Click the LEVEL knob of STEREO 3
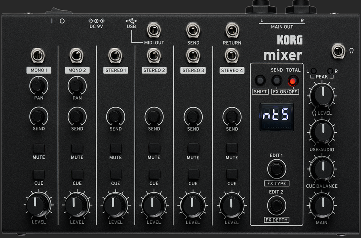This screenshot has width=361, height=238. click(193, 204)
